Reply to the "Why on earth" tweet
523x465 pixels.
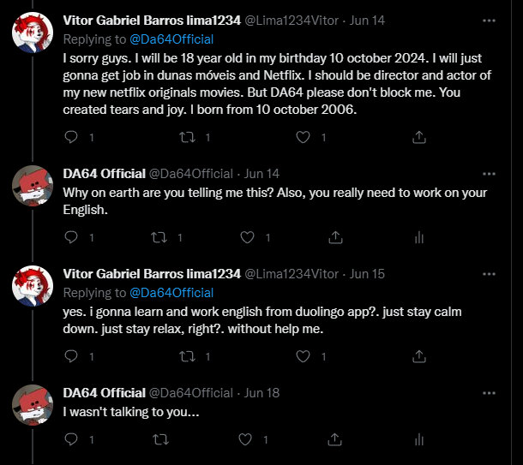[71, 237]
